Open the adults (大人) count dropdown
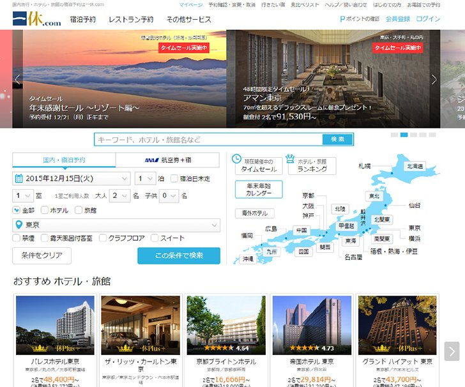This screenshot has height=387, width=465. [120, 195]
